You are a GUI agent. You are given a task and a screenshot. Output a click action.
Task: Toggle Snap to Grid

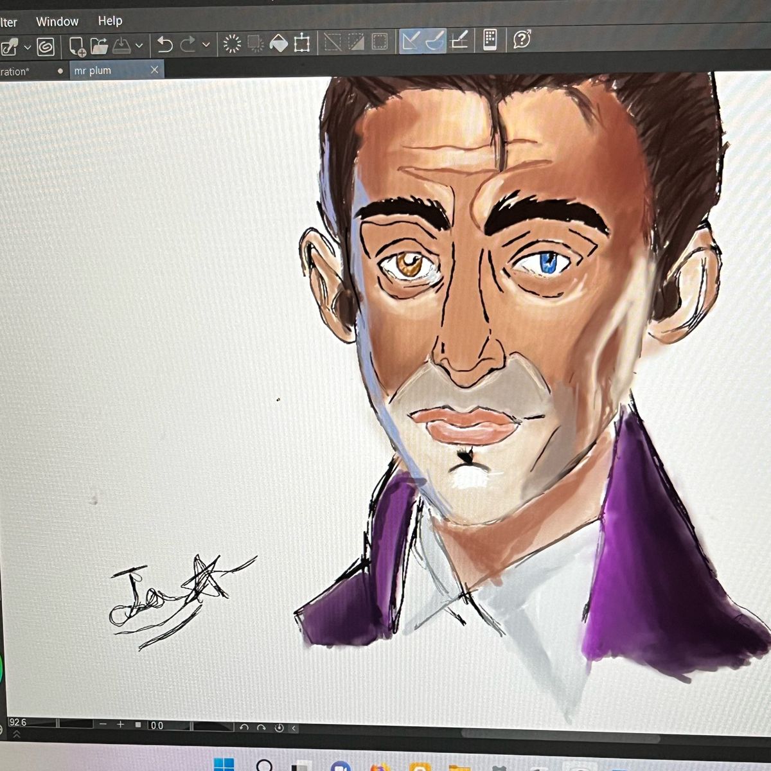(459, 40)
